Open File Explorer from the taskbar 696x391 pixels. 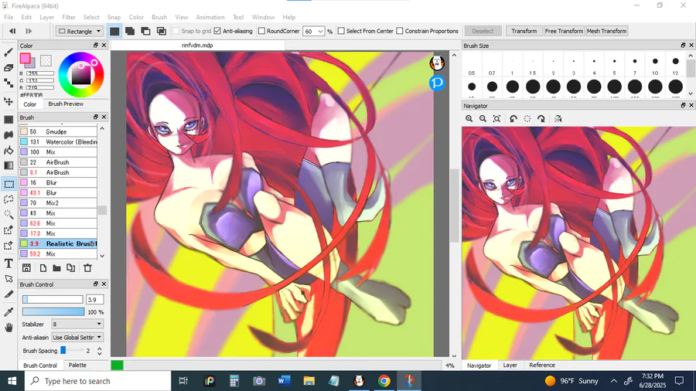click(309, 381)
